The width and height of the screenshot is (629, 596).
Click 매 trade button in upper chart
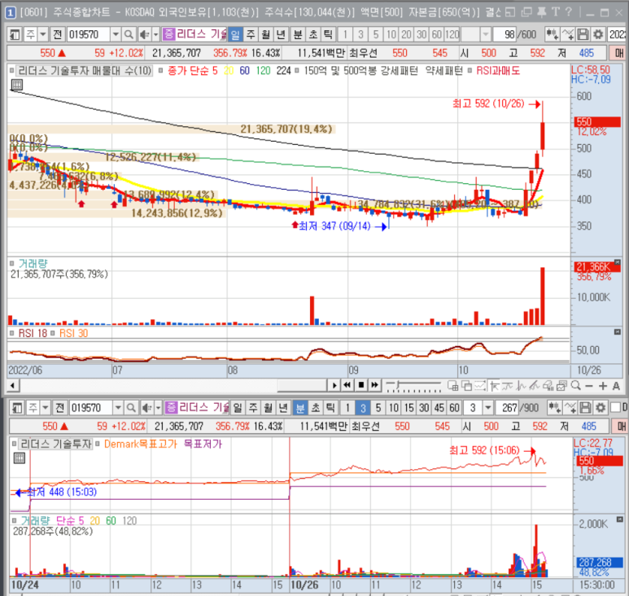619,53
